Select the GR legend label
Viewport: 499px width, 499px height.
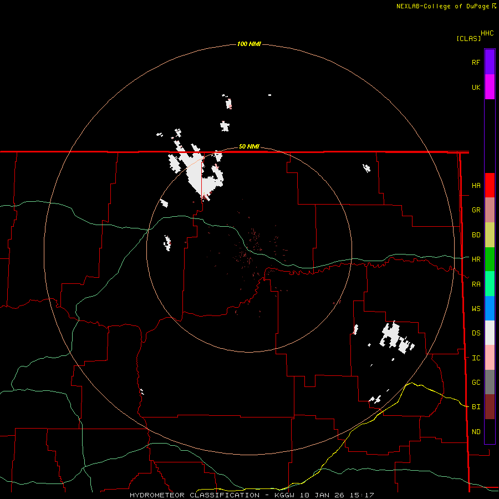pos(476,210)
